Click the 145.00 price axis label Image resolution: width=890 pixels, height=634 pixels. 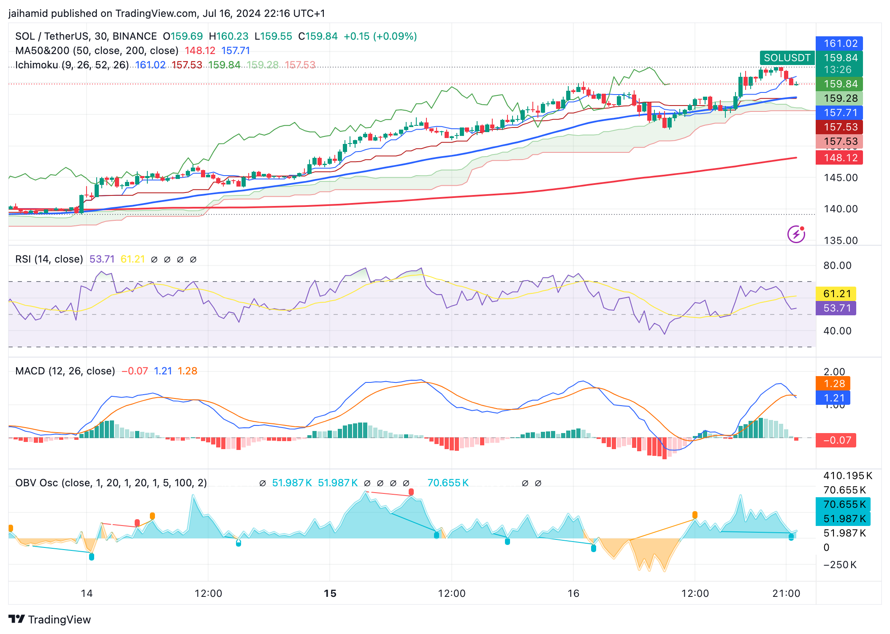coord(841,178)
